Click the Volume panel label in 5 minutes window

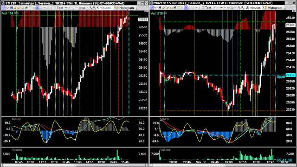point(17,150)
